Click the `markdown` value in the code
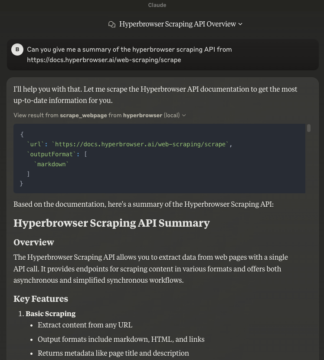324x360 pixels. 51,164
